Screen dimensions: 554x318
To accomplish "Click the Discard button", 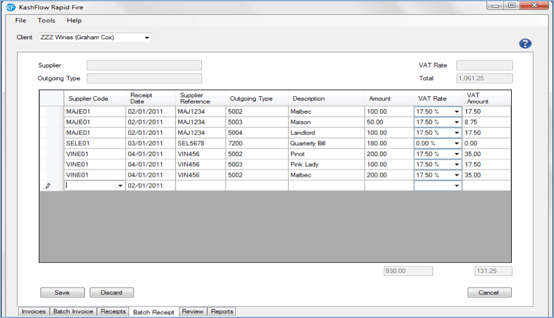I will [x=112, y=292].
